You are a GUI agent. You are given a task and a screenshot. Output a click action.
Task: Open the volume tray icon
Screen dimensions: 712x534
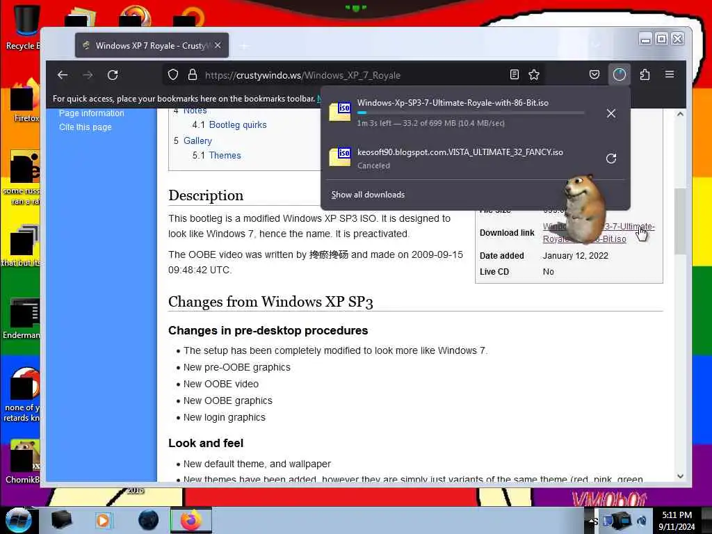coord(642,521)
